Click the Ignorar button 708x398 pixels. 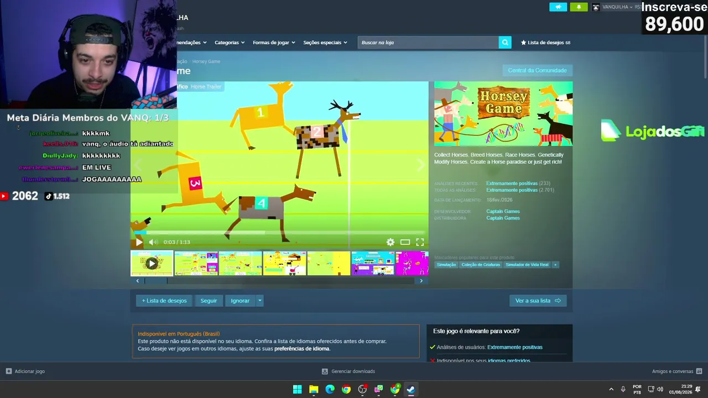[x=240, y=301]
